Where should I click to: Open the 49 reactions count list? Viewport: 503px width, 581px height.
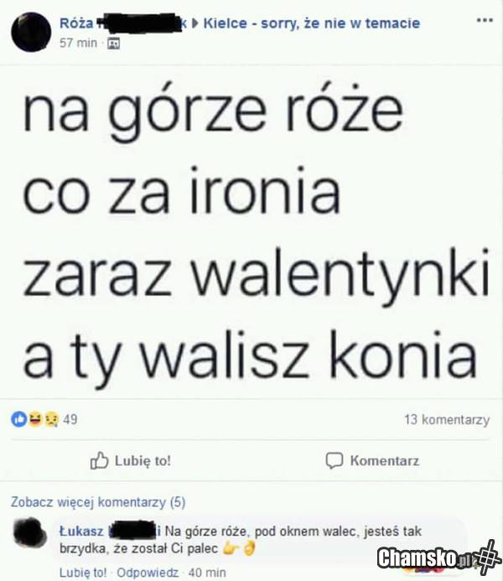[x=70, y=419]
